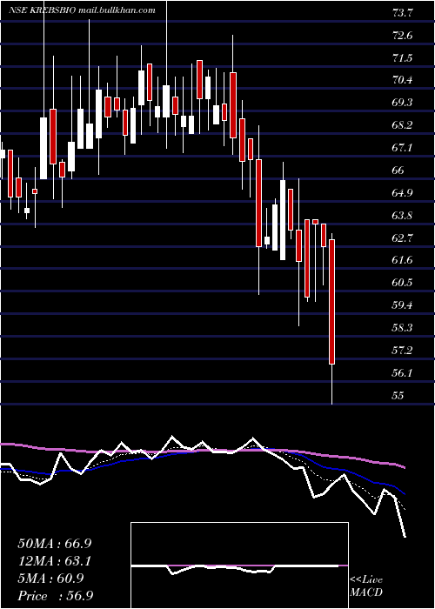Click the 62.7 price axis label
Viewport: 435px width, 609px height.
(403, 238)
